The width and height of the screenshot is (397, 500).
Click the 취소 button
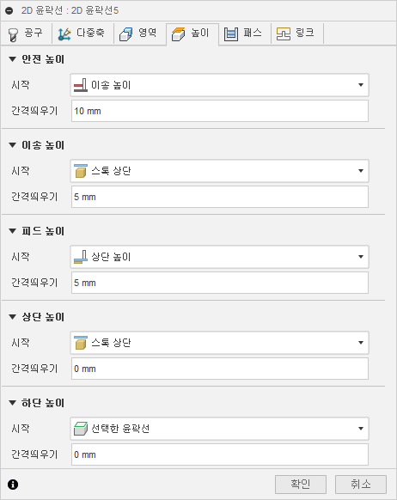361,484
